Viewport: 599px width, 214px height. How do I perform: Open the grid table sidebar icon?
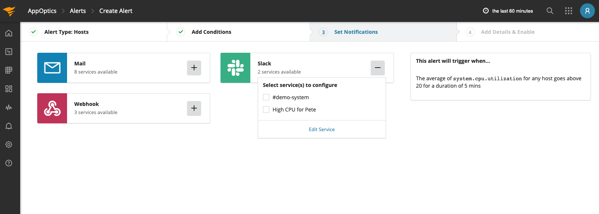pos(9,70)
